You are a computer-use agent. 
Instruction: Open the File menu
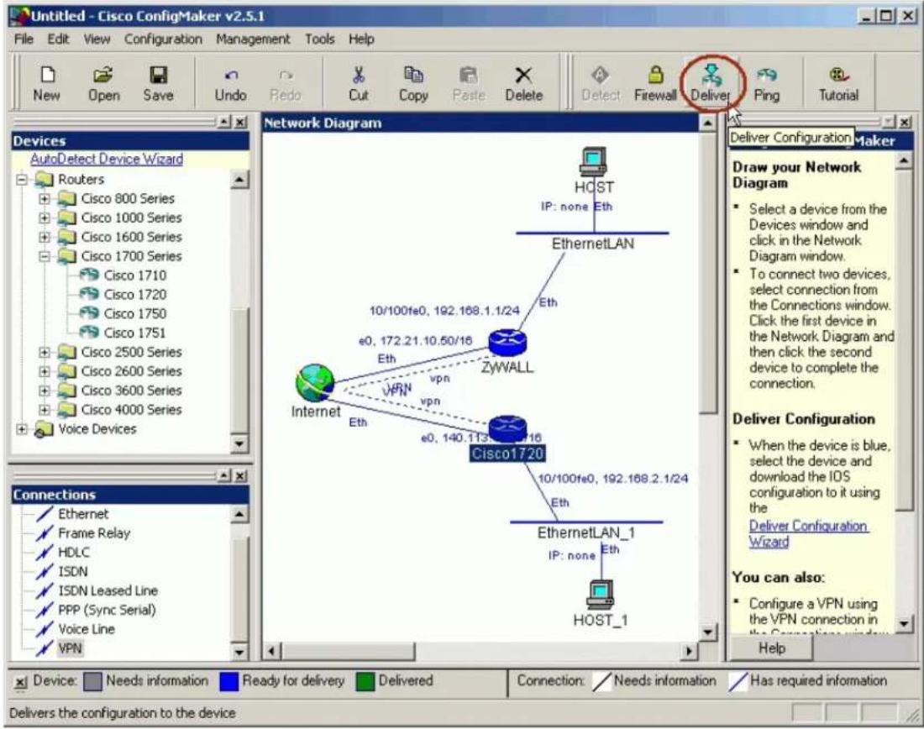[x=24, y=39]
